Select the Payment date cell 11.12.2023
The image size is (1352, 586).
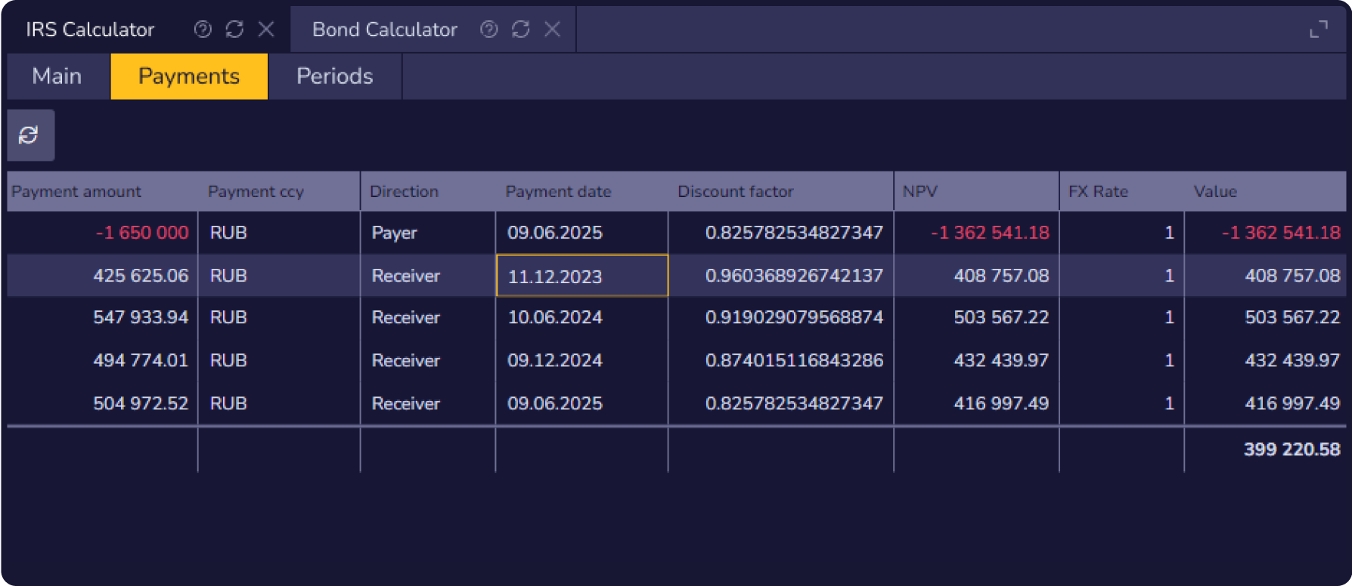pos(581,276)
